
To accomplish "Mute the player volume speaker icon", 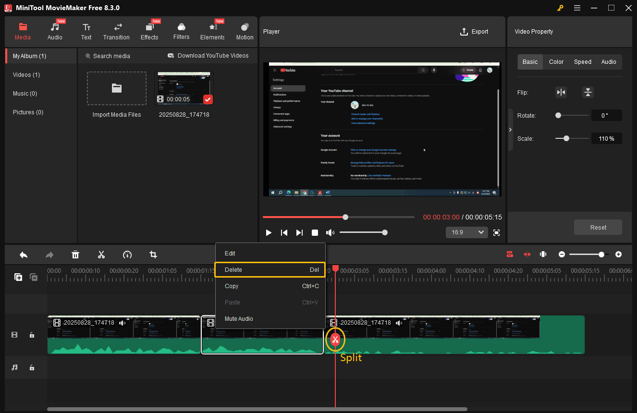I will 330,232.
